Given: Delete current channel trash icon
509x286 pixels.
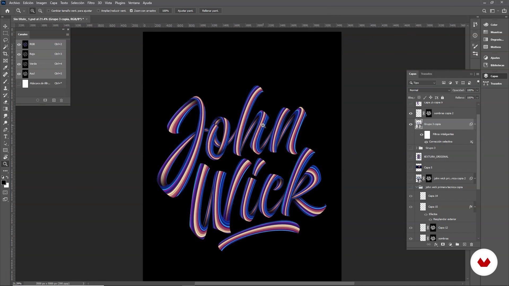Looking at the screenshot, I should point(62,100).
